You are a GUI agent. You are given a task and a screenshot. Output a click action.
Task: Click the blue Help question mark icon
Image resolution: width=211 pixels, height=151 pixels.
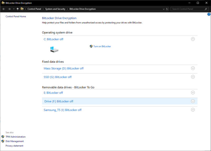[209, 14]
